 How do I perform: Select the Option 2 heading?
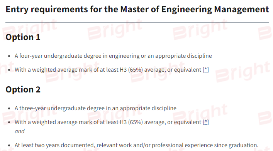tap(23, 90)
